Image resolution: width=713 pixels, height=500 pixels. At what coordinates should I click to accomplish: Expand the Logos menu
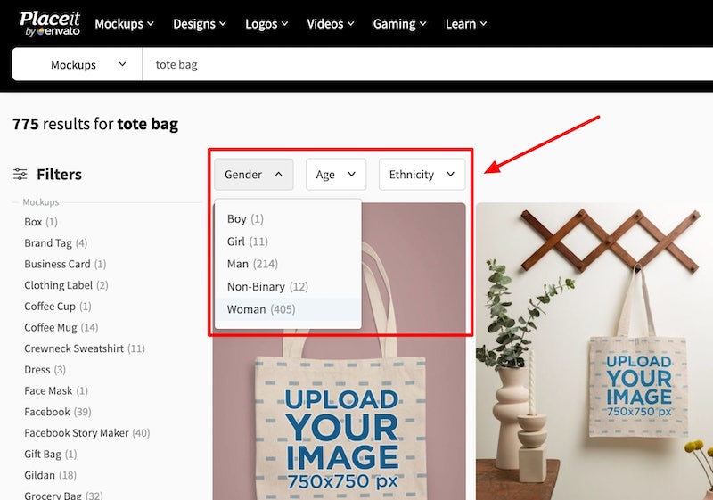click(x=268, y=24)
